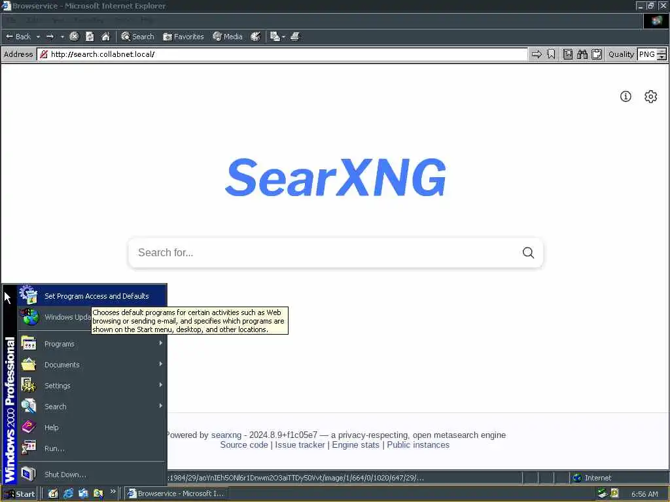Go back with the Back toolbar button
This screenshot has width=670, height=502.
pos(18,37)
